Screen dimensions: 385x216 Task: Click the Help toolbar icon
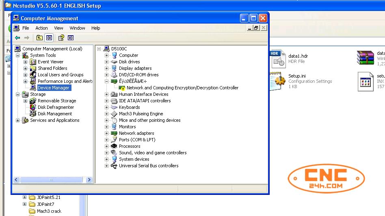click(61, 38)
